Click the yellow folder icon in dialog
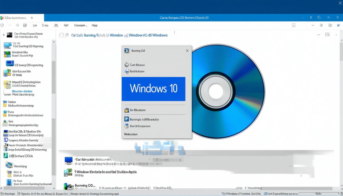This screenshot has height=196, width=343. point(127,110)
